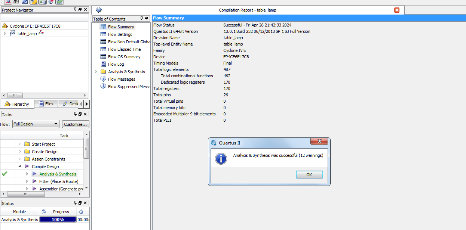
Task: Expand the Assign Constraints task group
Action: (x=20, y=159)
